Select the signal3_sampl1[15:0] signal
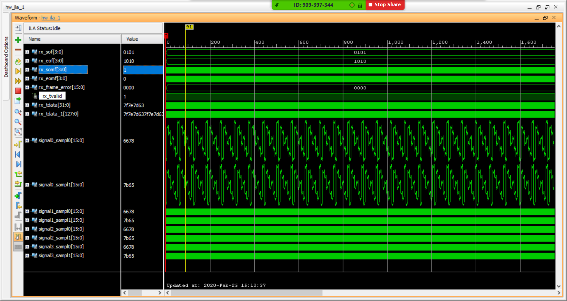Image resolution: width=567 pixels, height=301 pixels. click(x=61, y=256)
